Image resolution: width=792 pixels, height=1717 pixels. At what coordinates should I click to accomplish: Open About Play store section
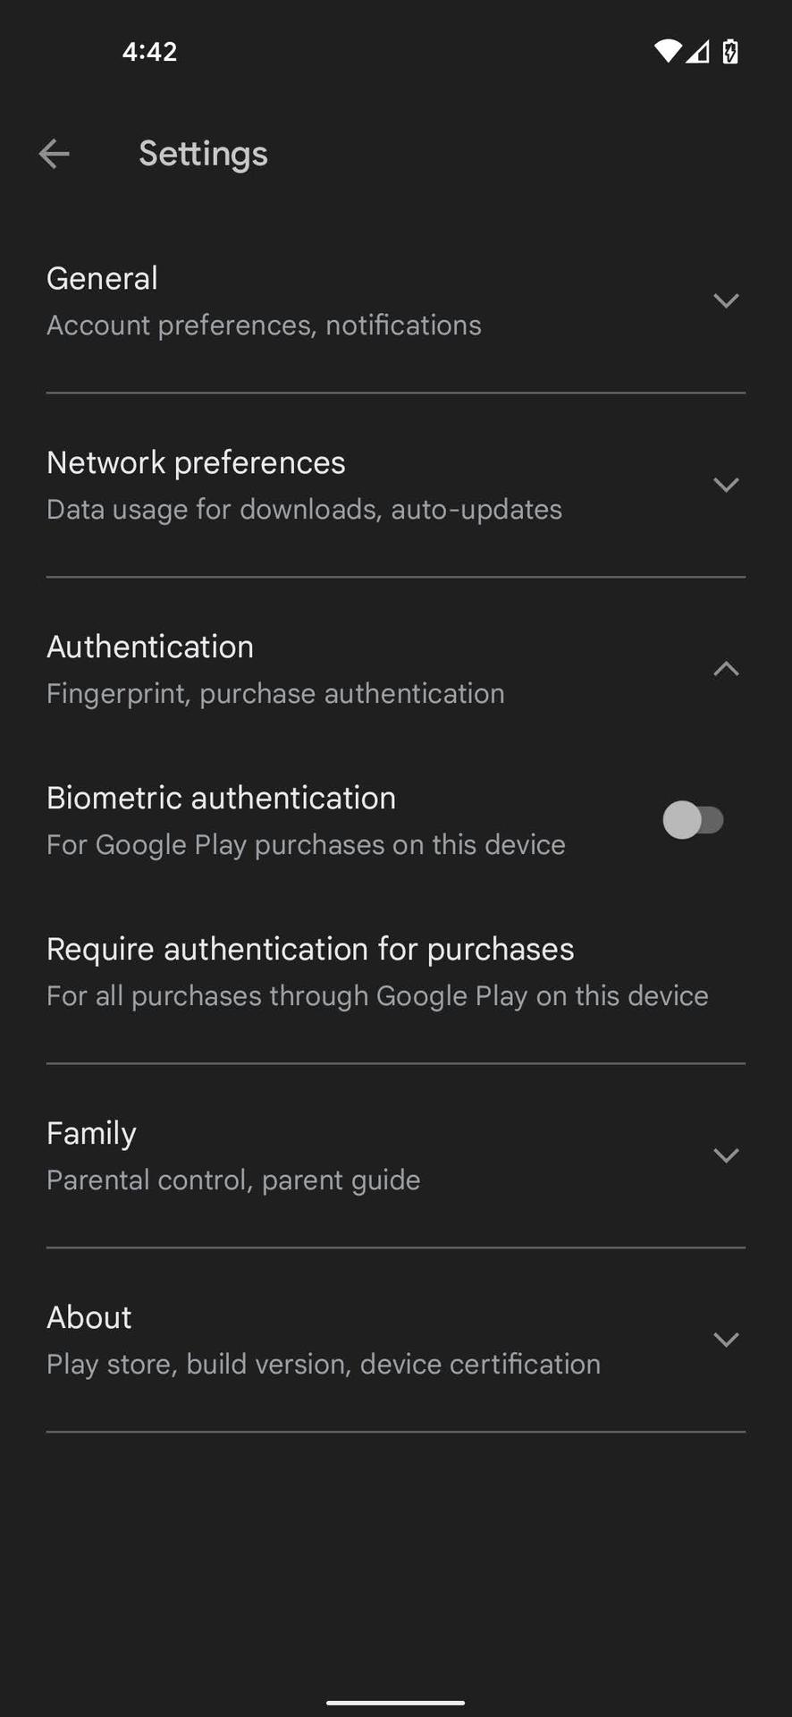[x=323, y=1340]
